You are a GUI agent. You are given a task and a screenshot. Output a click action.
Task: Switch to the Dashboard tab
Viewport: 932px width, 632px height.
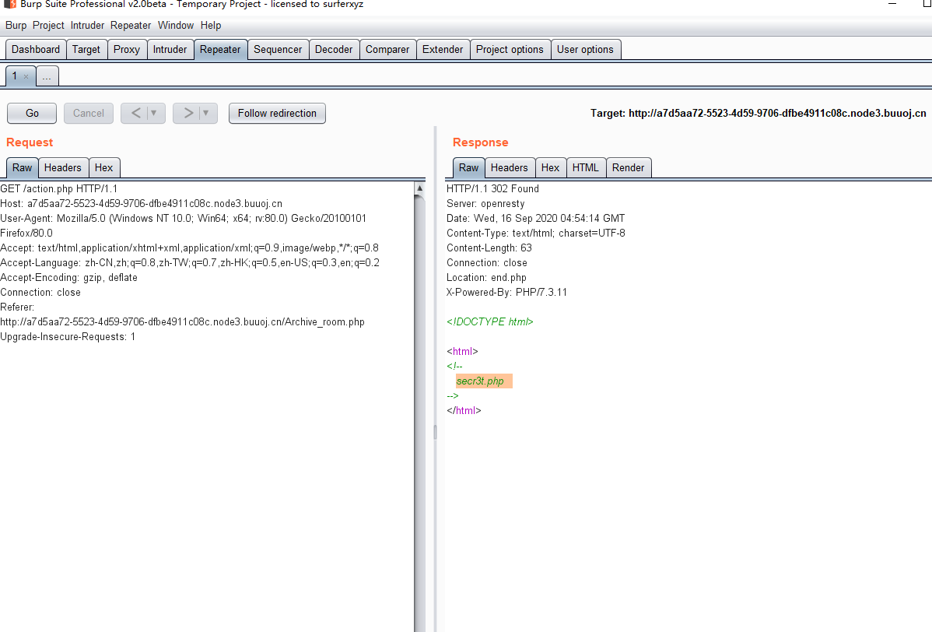[x=36, y=49]
